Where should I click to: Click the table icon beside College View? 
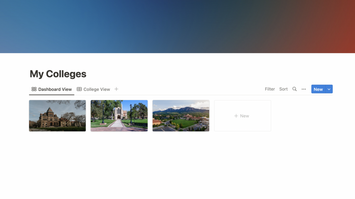coord(79,89)
